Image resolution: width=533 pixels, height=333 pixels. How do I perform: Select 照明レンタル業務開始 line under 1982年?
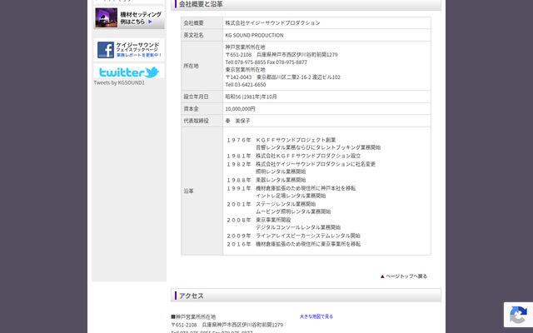(281, 171)
